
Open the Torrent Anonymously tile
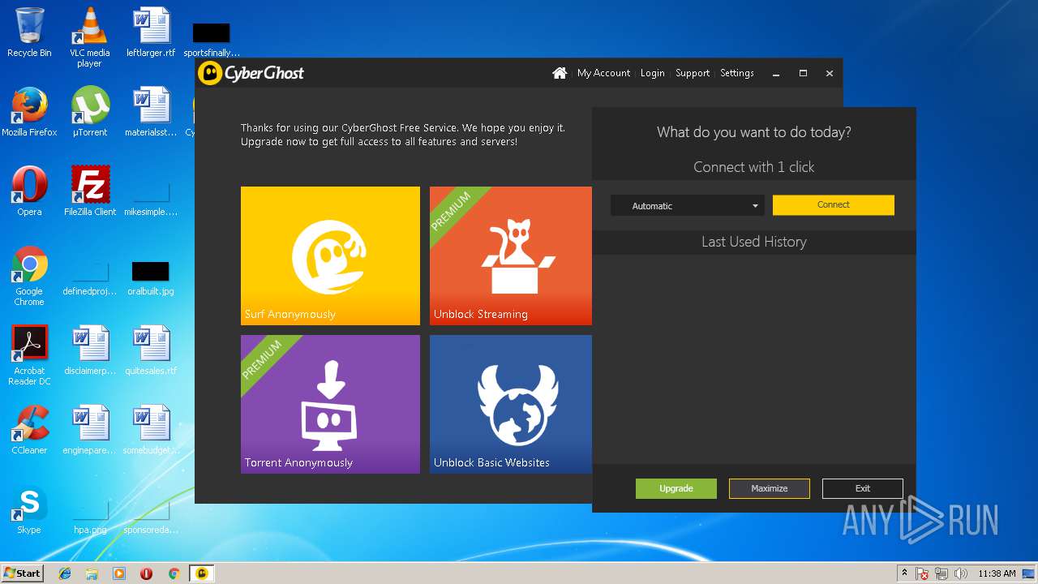point(330,404)
